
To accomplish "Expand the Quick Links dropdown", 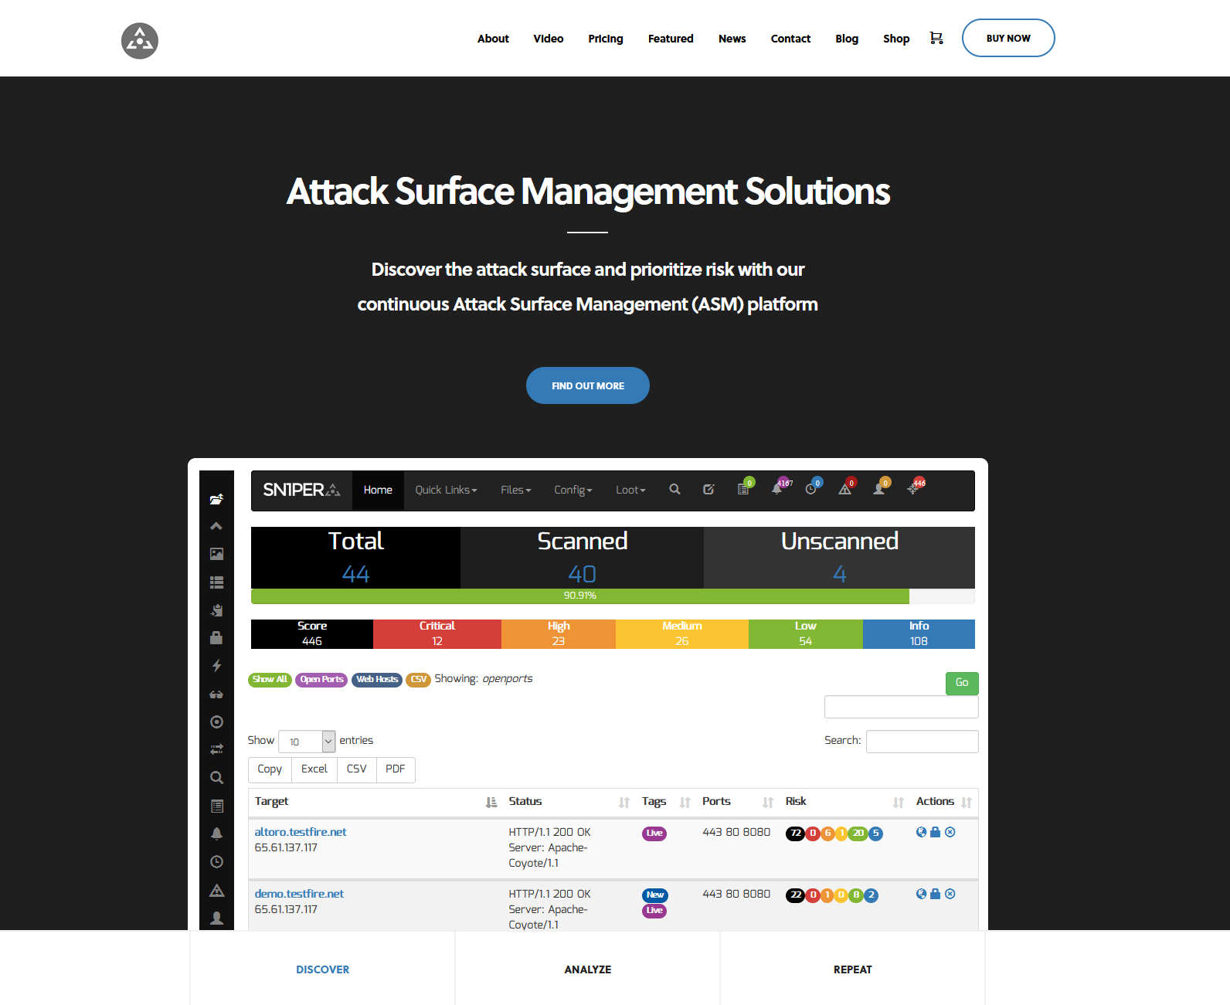I will (446, 491).
